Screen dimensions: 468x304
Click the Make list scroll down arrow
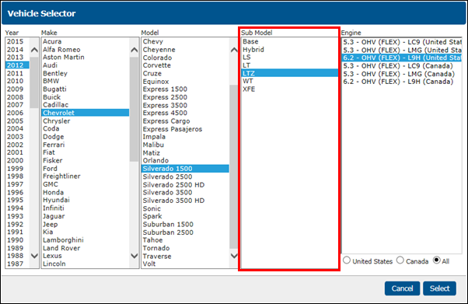point(134,256)
